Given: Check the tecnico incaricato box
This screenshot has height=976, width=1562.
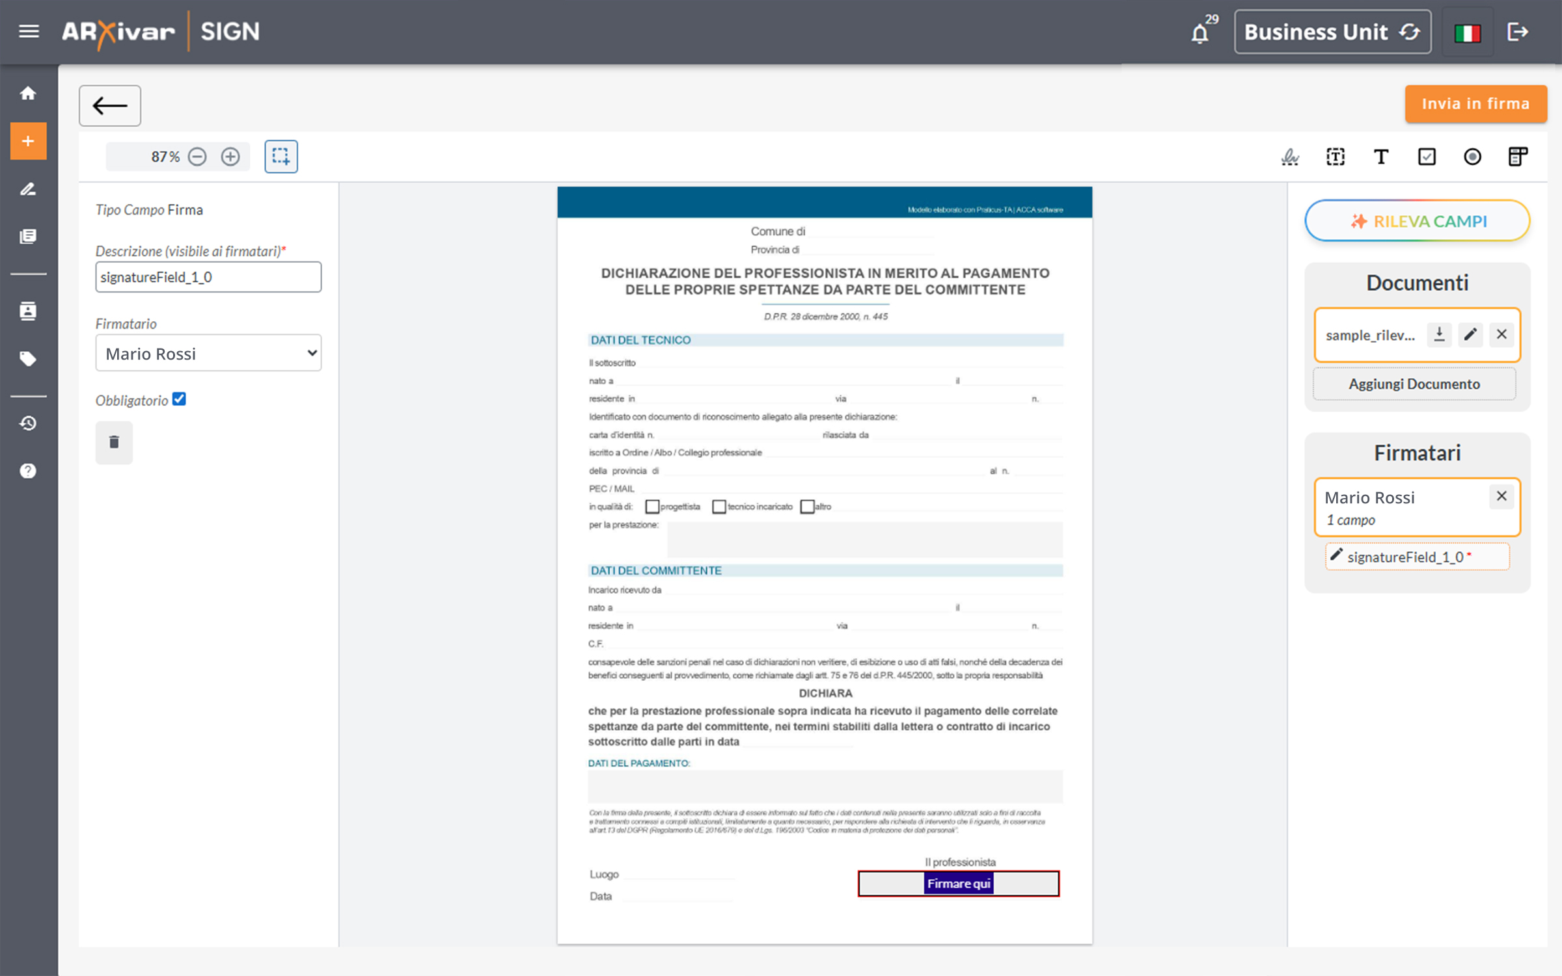Looking at the screenshot, I should click(719, 507).
